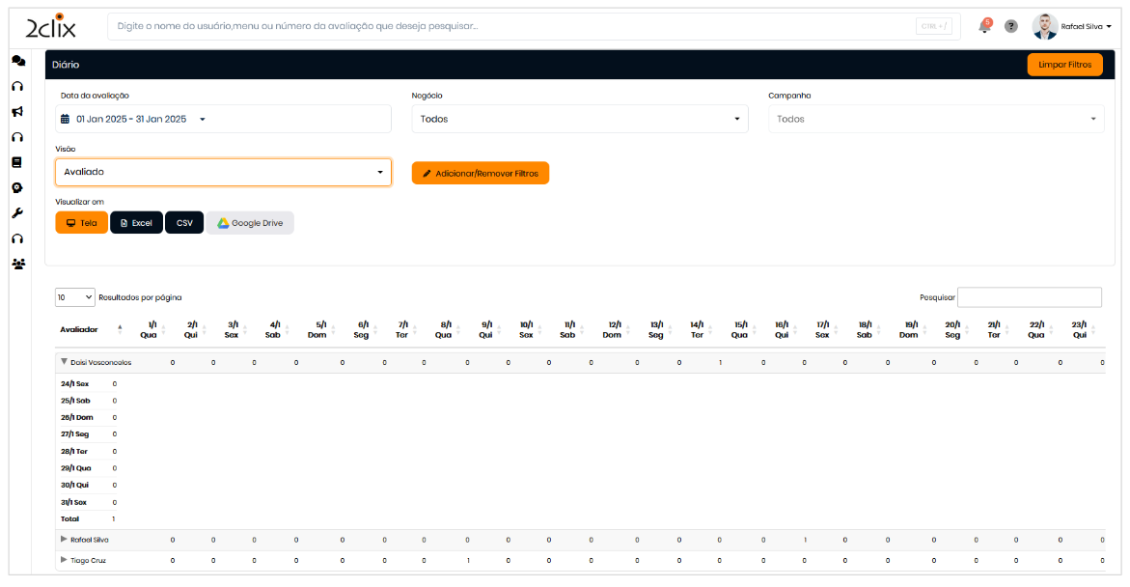Open the Negócio dropdown
Image resolution: width=1130 pixels, height=587 pixels.
[579, 119]
